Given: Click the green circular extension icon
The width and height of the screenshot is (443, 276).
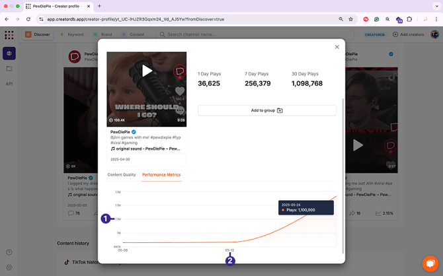Looking at the screenshot, I should click(376, 19).
